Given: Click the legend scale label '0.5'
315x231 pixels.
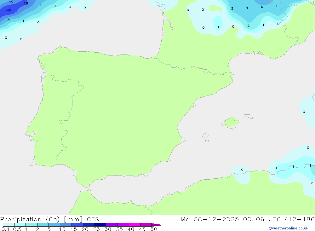Looking at the screenshot, I should pyautogui.click(x=17, y=229).
